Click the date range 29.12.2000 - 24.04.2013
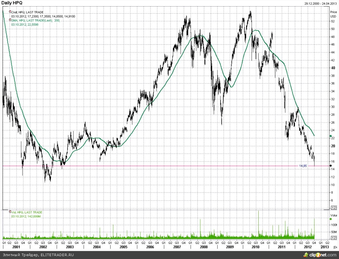 coord(320,3)
